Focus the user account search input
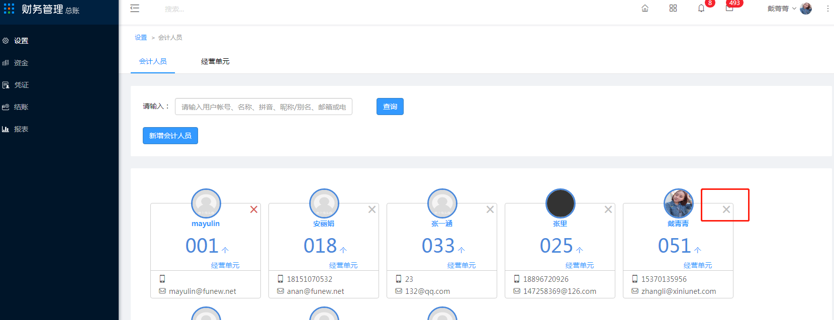This screenshot has height=320, width=834. tap(263, 106)
